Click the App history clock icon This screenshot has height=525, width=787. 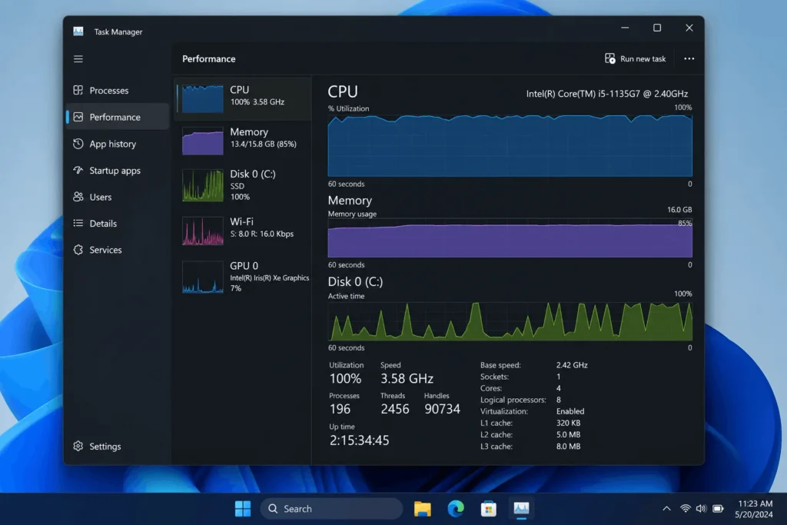(78, 144)
